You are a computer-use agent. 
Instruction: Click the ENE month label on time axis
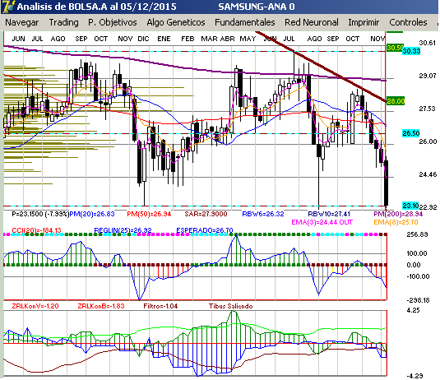(x=164, y=39)
